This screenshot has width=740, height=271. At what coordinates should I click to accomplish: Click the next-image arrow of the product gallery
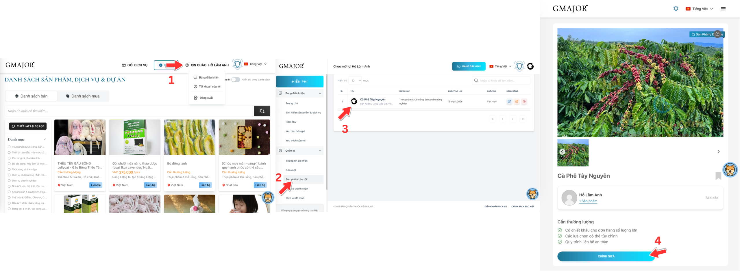(x=719, y=152)
